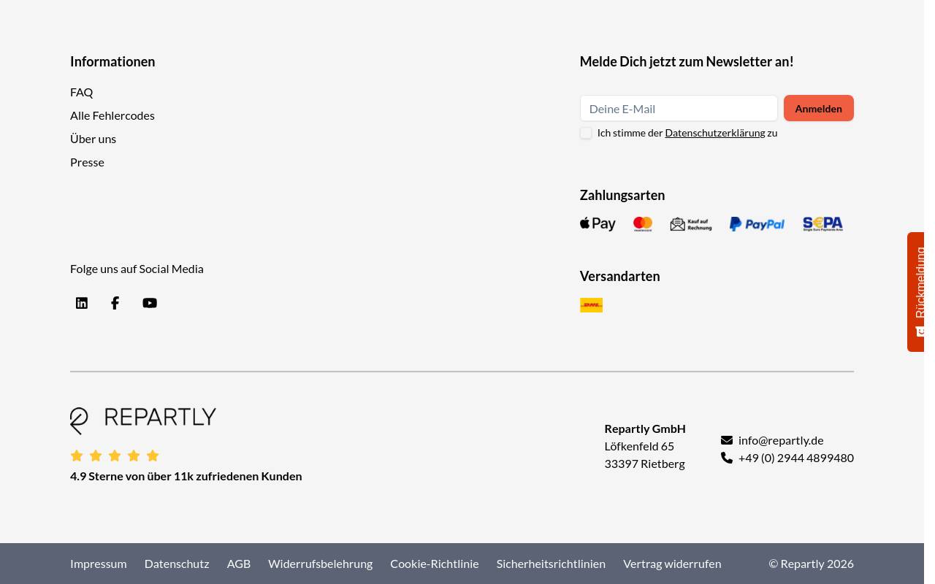This screenshot has height=584, width=935.
Task: Open the Impressum footer link
Action: pyautogui.click(x=99, y=564)
